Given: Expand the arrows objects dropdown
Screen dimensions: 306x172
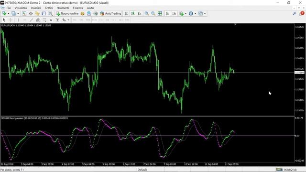Looking at the screenshot, I should [x=68, y=20].
